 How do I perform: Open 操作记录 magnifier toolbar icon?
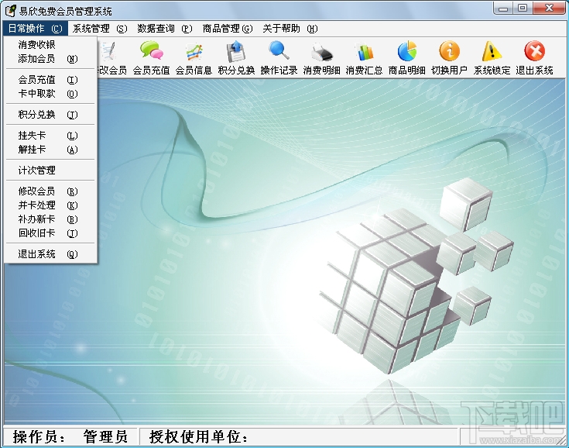(x=279, y=50)
